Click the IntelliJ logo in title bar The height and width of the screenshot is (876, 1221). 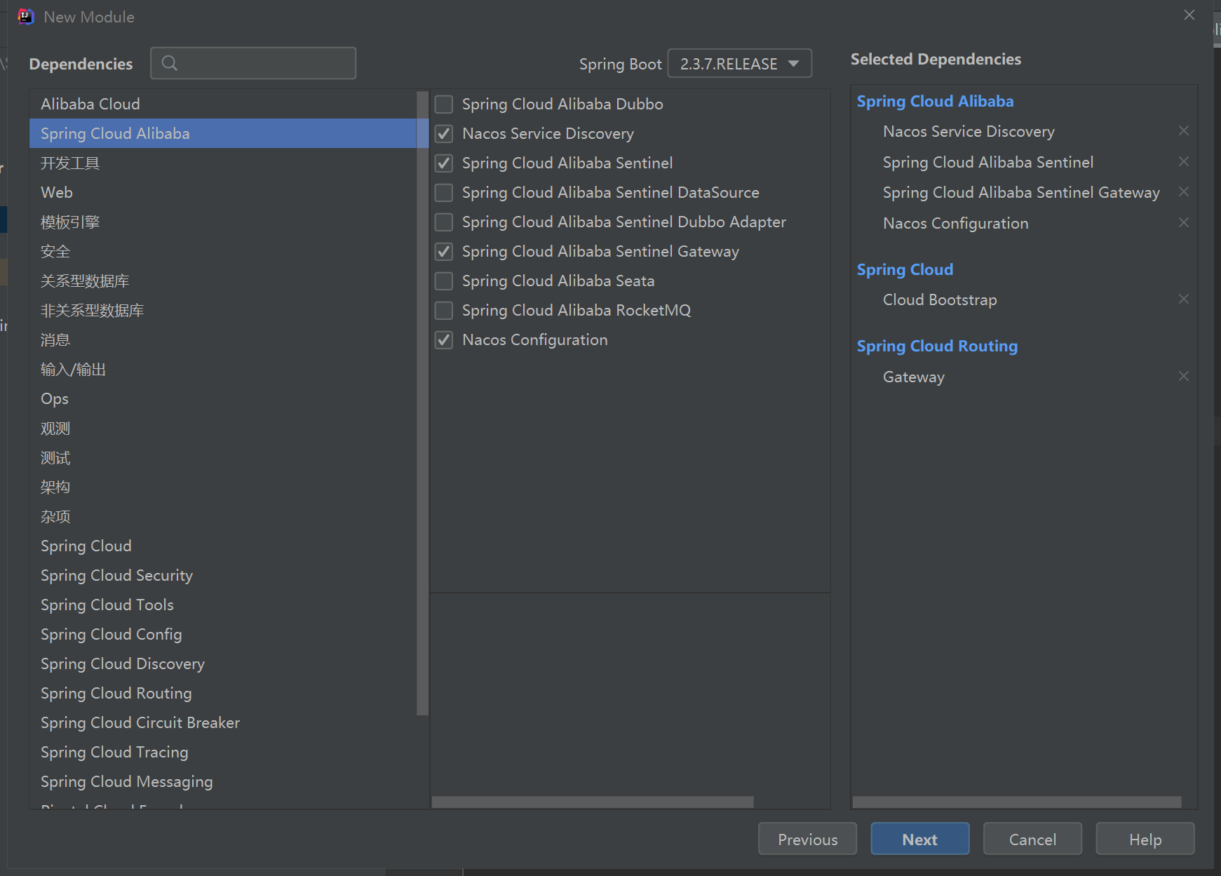(x=25, y=16)
